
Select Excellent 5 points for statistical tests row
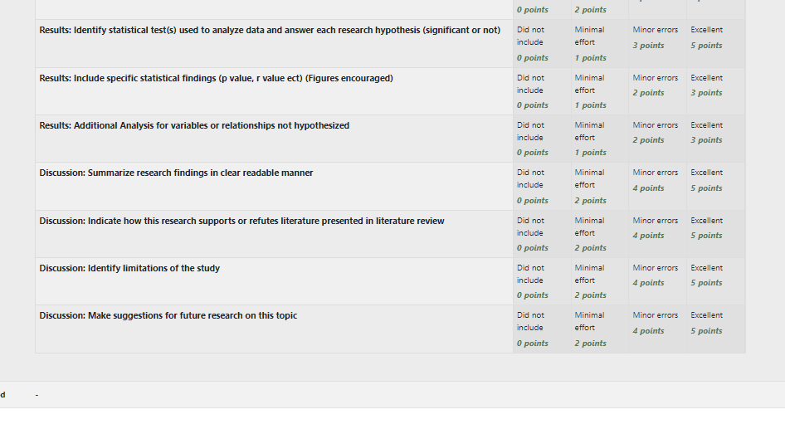(x=716, y=43)
